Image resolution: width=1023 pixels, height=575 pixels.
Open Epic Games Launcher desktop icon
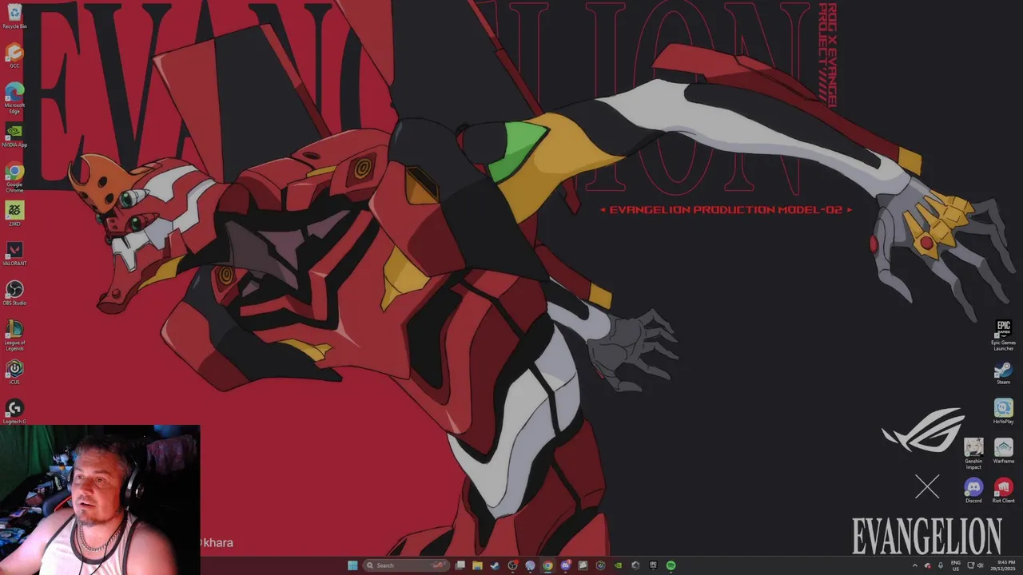1003,335
